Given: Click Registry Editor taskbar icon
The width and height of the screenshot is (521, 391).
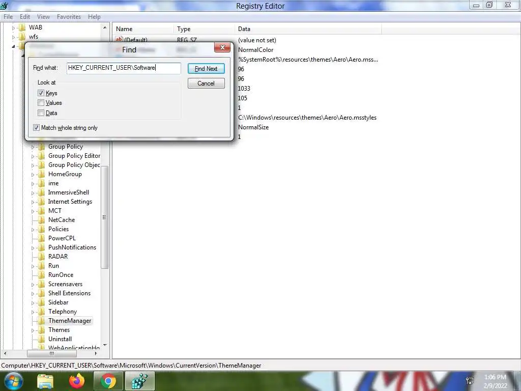Looking at the screenshot, I should click(140, 381).
